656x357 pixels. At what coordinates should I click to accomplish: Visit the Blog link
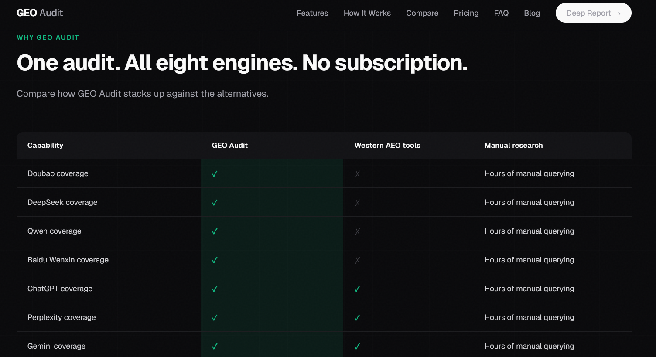pos(532,13)
